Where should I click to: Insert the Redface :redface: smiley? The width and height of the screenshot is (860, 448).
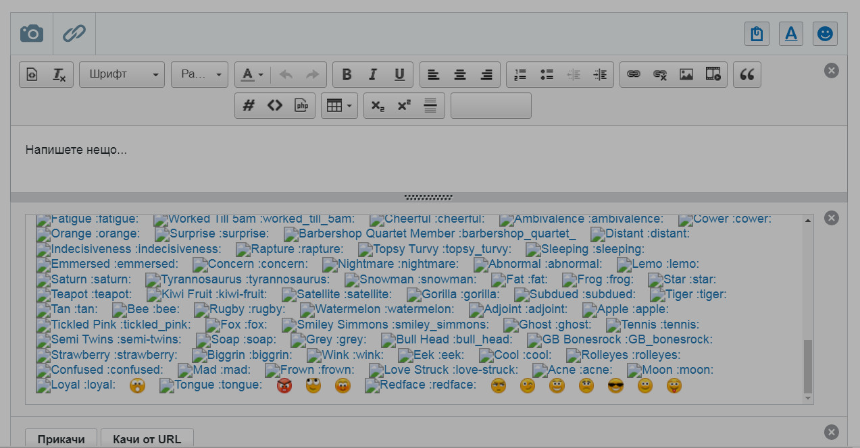[x=420, y=385]
